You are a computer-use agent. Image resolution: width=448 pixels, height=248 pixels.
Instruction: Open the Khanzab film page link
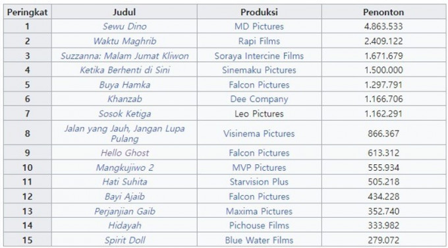pyautogui.click(x=125, y=99)
